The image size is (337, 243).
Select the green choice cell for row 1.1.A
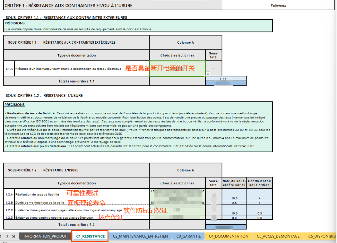click(x=178, y=69)
